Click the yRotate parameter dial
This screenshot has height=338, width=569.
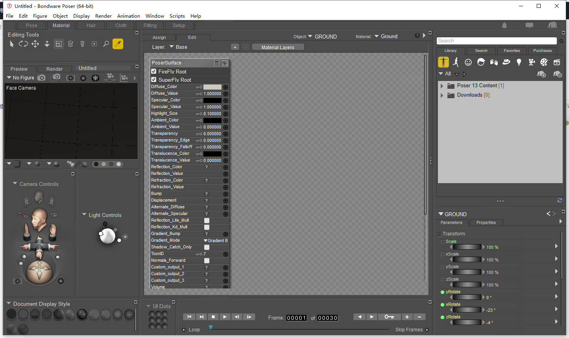coord(467,297)
